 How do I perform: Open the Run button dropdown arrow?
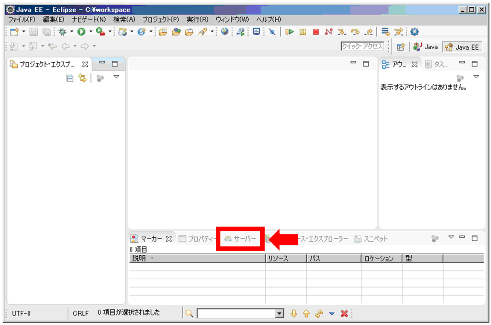pos(91,32)
